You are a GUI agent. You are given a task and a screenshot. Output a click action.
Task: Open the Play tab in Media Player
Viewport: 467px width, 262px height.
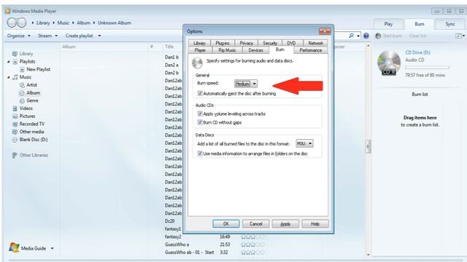(388, 24)
